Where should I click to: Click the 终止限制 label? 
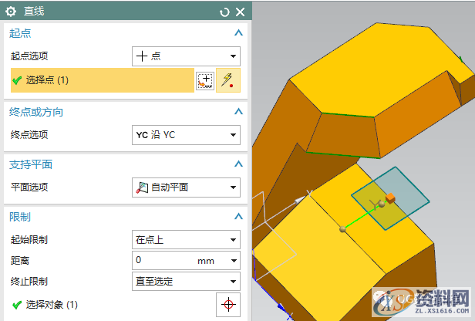tap(29, 282)
